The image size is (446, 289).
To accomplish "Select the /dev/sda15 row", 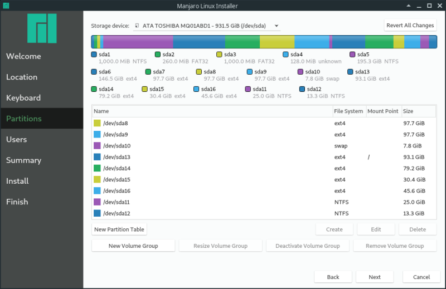I will point(264,179).
